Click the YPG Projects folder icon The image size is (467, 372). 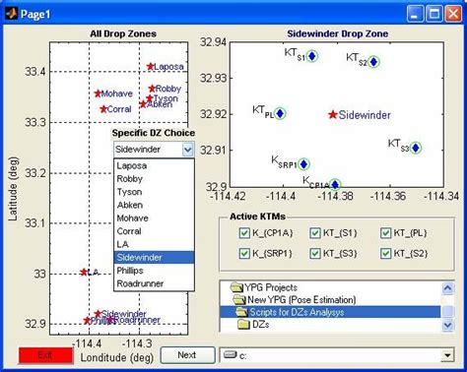(x=236, y=287)
